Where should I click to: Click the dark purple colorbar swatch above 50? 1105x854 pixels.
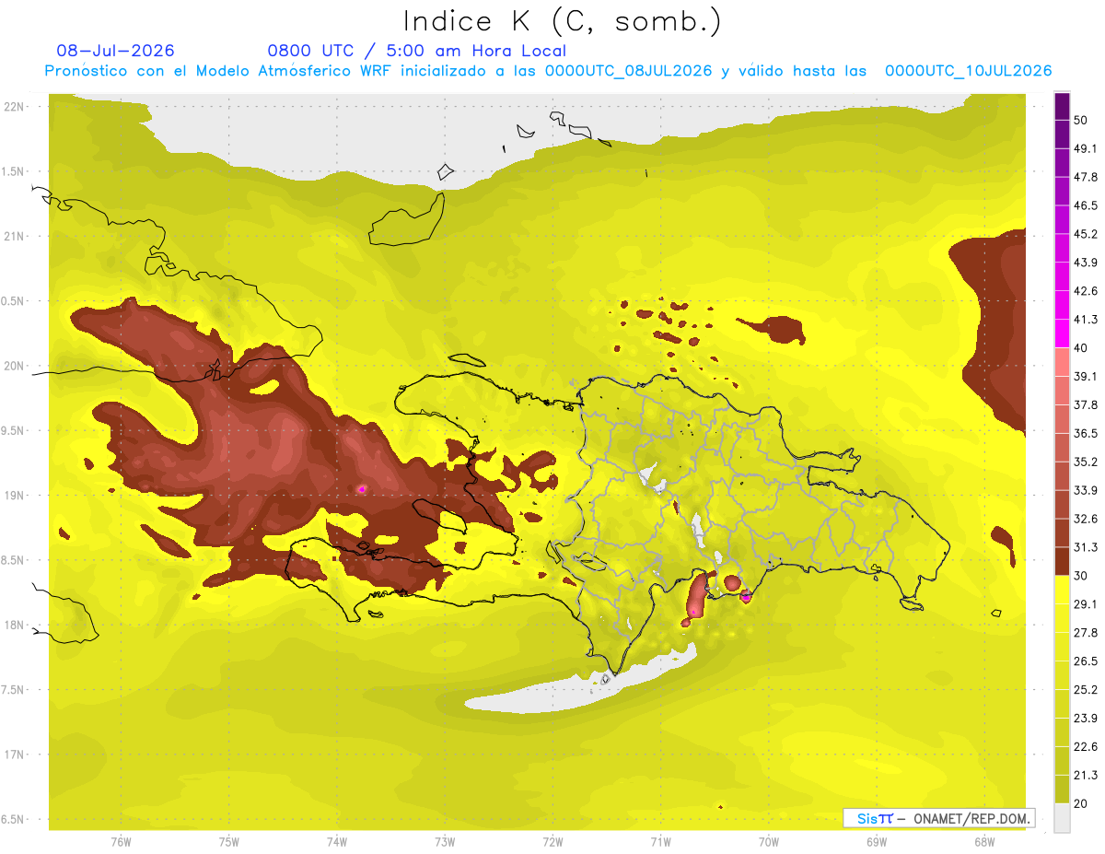[1062, 106]
